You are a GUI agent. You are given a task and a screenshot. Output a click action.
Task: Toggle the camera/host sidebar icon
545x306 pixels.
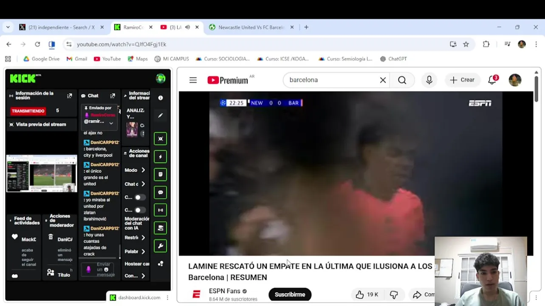click(x=161, y=228)
